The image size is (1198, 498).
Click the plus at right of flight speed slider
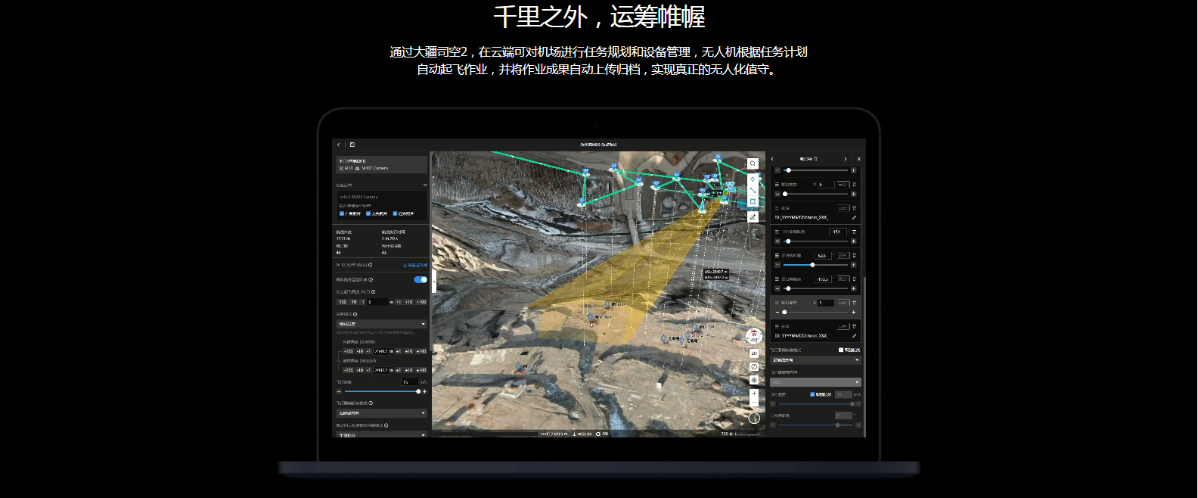click(x=424, y=391)
